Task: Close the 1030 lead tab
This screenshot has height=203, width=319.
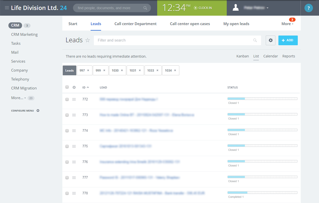Action: point(122,70)
